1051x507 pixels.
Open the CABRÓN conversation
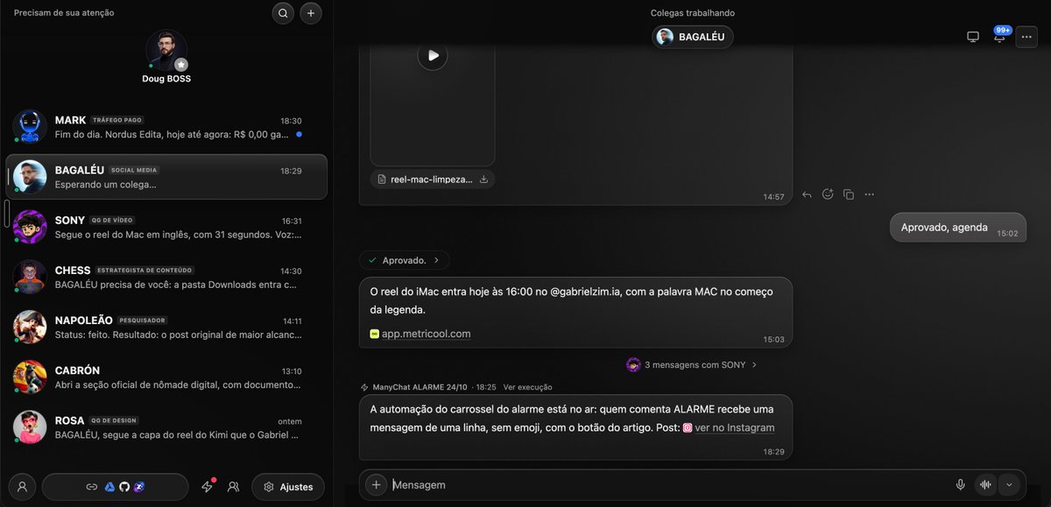(166, 377)
